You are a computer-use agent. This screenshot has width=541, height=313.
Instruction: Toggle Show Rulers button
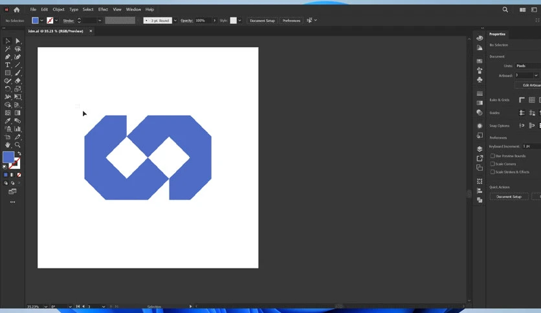click(x=522, y=100)
